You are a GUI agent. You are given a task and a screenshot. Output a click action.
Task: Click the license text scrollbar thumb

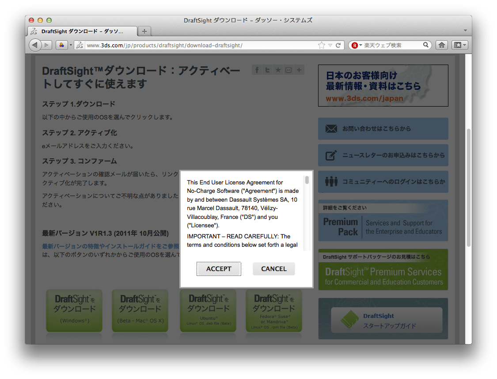tap(307, 180)
